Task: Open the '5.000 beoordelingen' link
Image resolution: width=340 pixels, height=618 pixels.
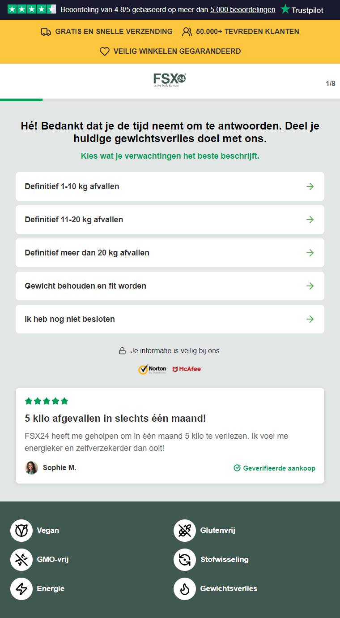Action: [243, 9]
